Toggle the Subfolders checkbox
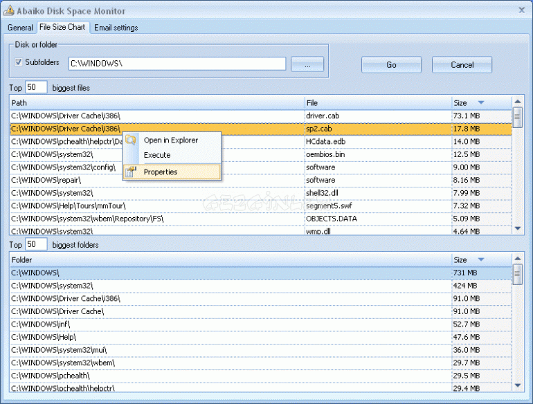This screenshot has height=404, width=533. point(19,62)
